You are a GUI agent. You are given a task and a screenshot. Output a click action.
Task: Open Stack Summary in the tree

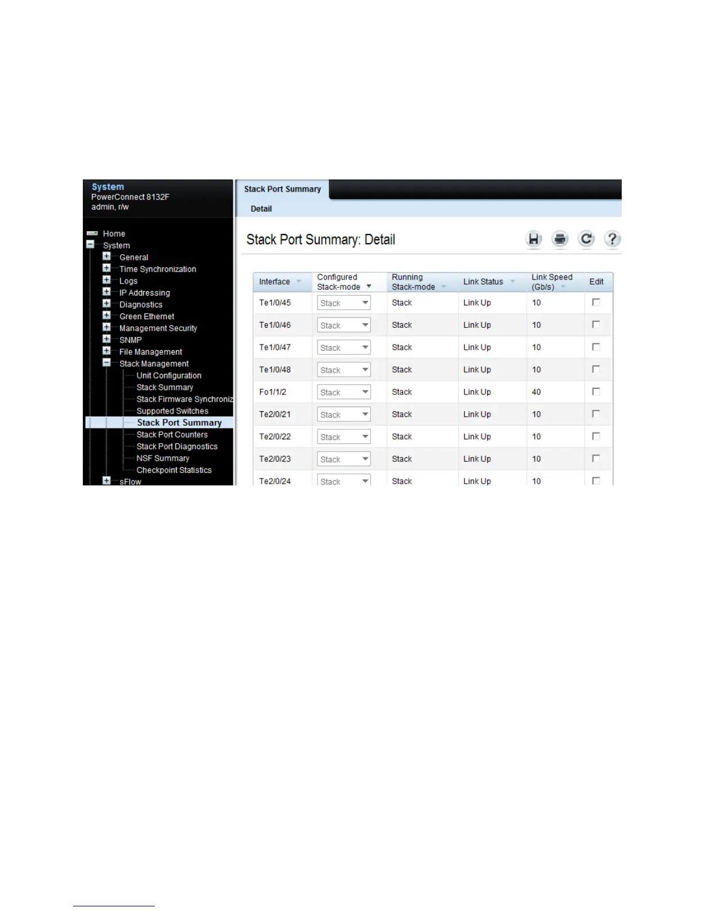(164, 387)
